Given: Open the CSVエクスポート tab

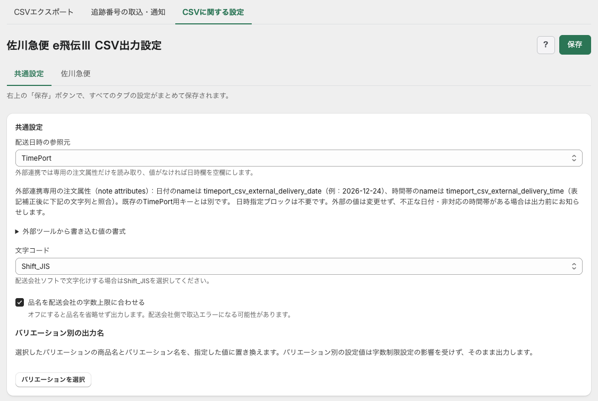Looking at the screenshot, I should point(44,12).
